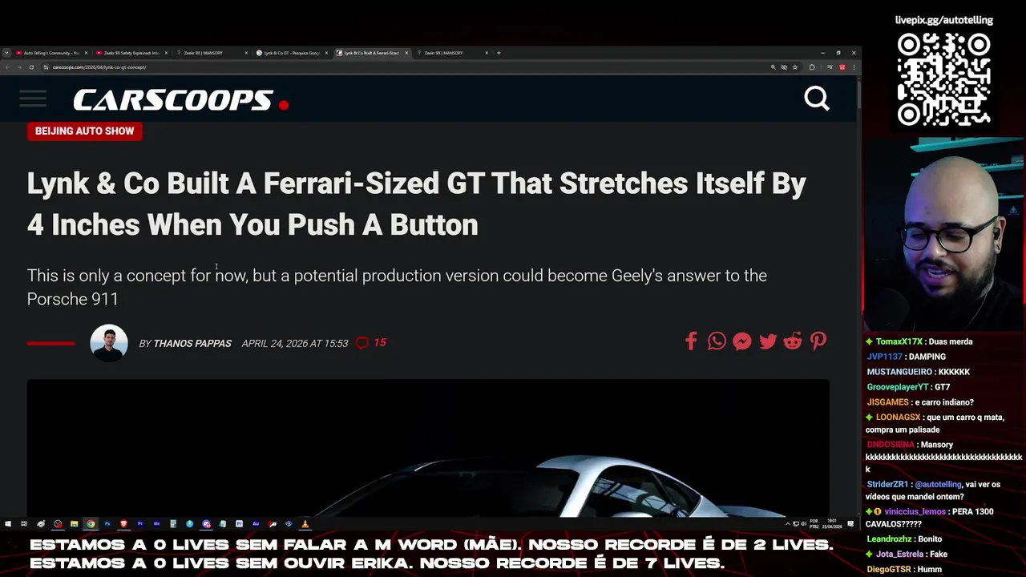Show hidden system tray icons
Viewport: 1026px width, 577px height.
[787, 524]
